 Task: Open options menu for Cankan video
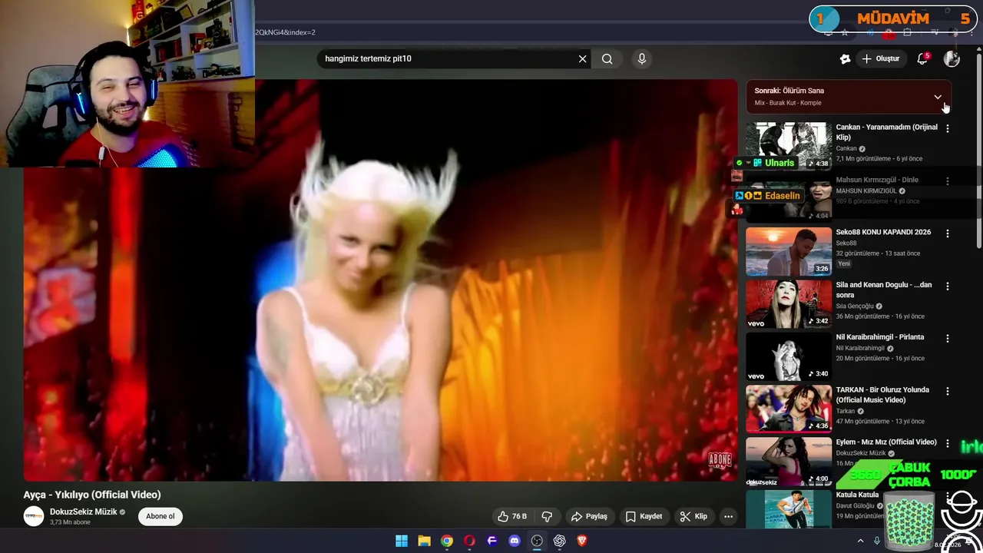coord(948,128)
